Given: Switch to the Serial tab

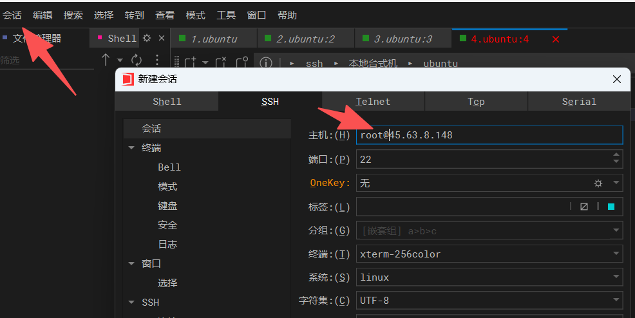Looking at the screenshot, I should pyautogui.click(x=579, y=102).
